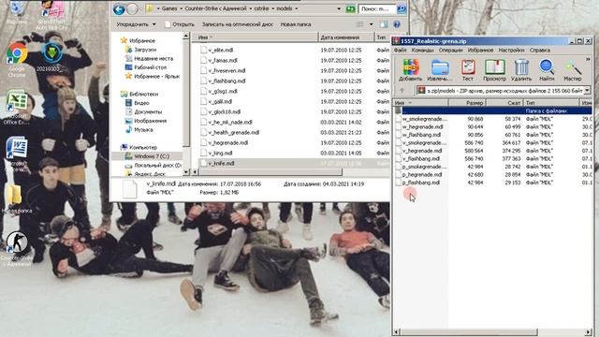The width and height of the screenshot is (599, 337).
Task: Click Explorer back navigation arrow
Action: 119,9
